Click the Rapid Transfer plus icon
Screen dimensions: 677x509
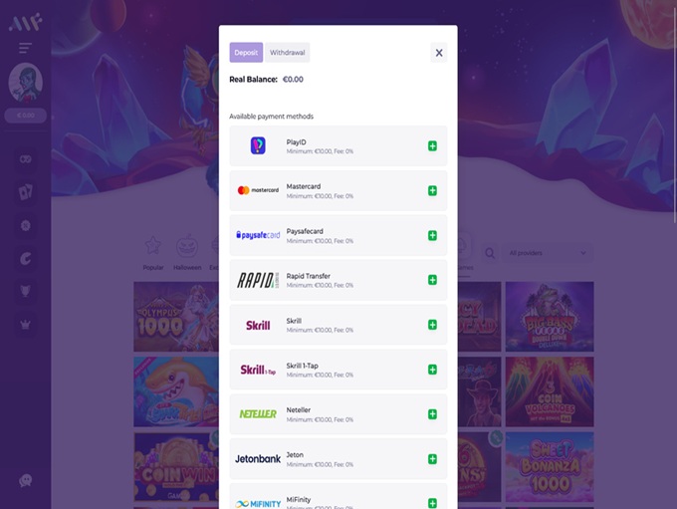(x=432, y=280)
